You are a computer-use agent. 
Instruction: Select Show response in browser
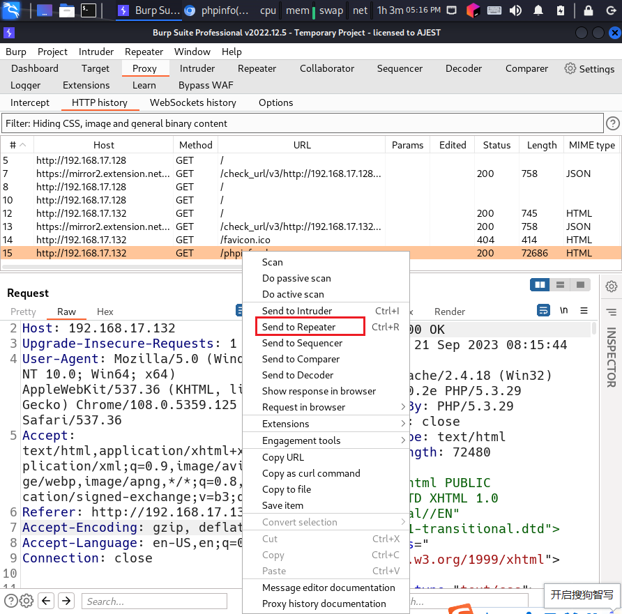pos(326,391)
